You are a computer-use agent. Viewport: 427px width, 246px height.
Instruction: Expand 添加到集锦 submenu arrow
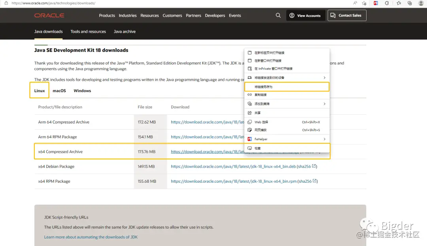(324, 104)
